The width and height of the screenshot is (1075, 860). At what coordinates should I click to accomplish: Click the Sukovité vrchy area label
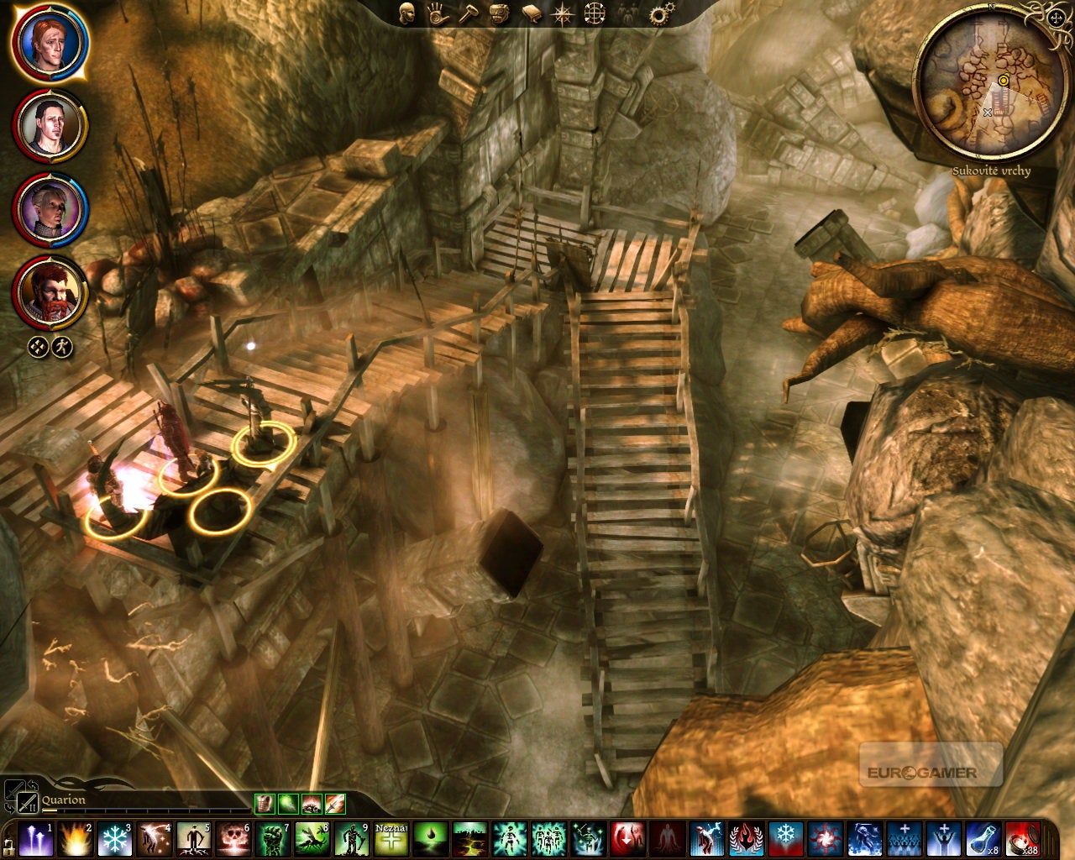(991, 171)
